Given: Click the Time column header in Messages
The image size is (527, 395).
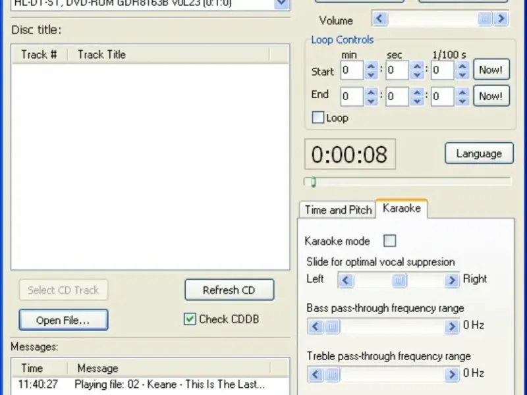Looking at the screenshot, I should pos(40,368).
